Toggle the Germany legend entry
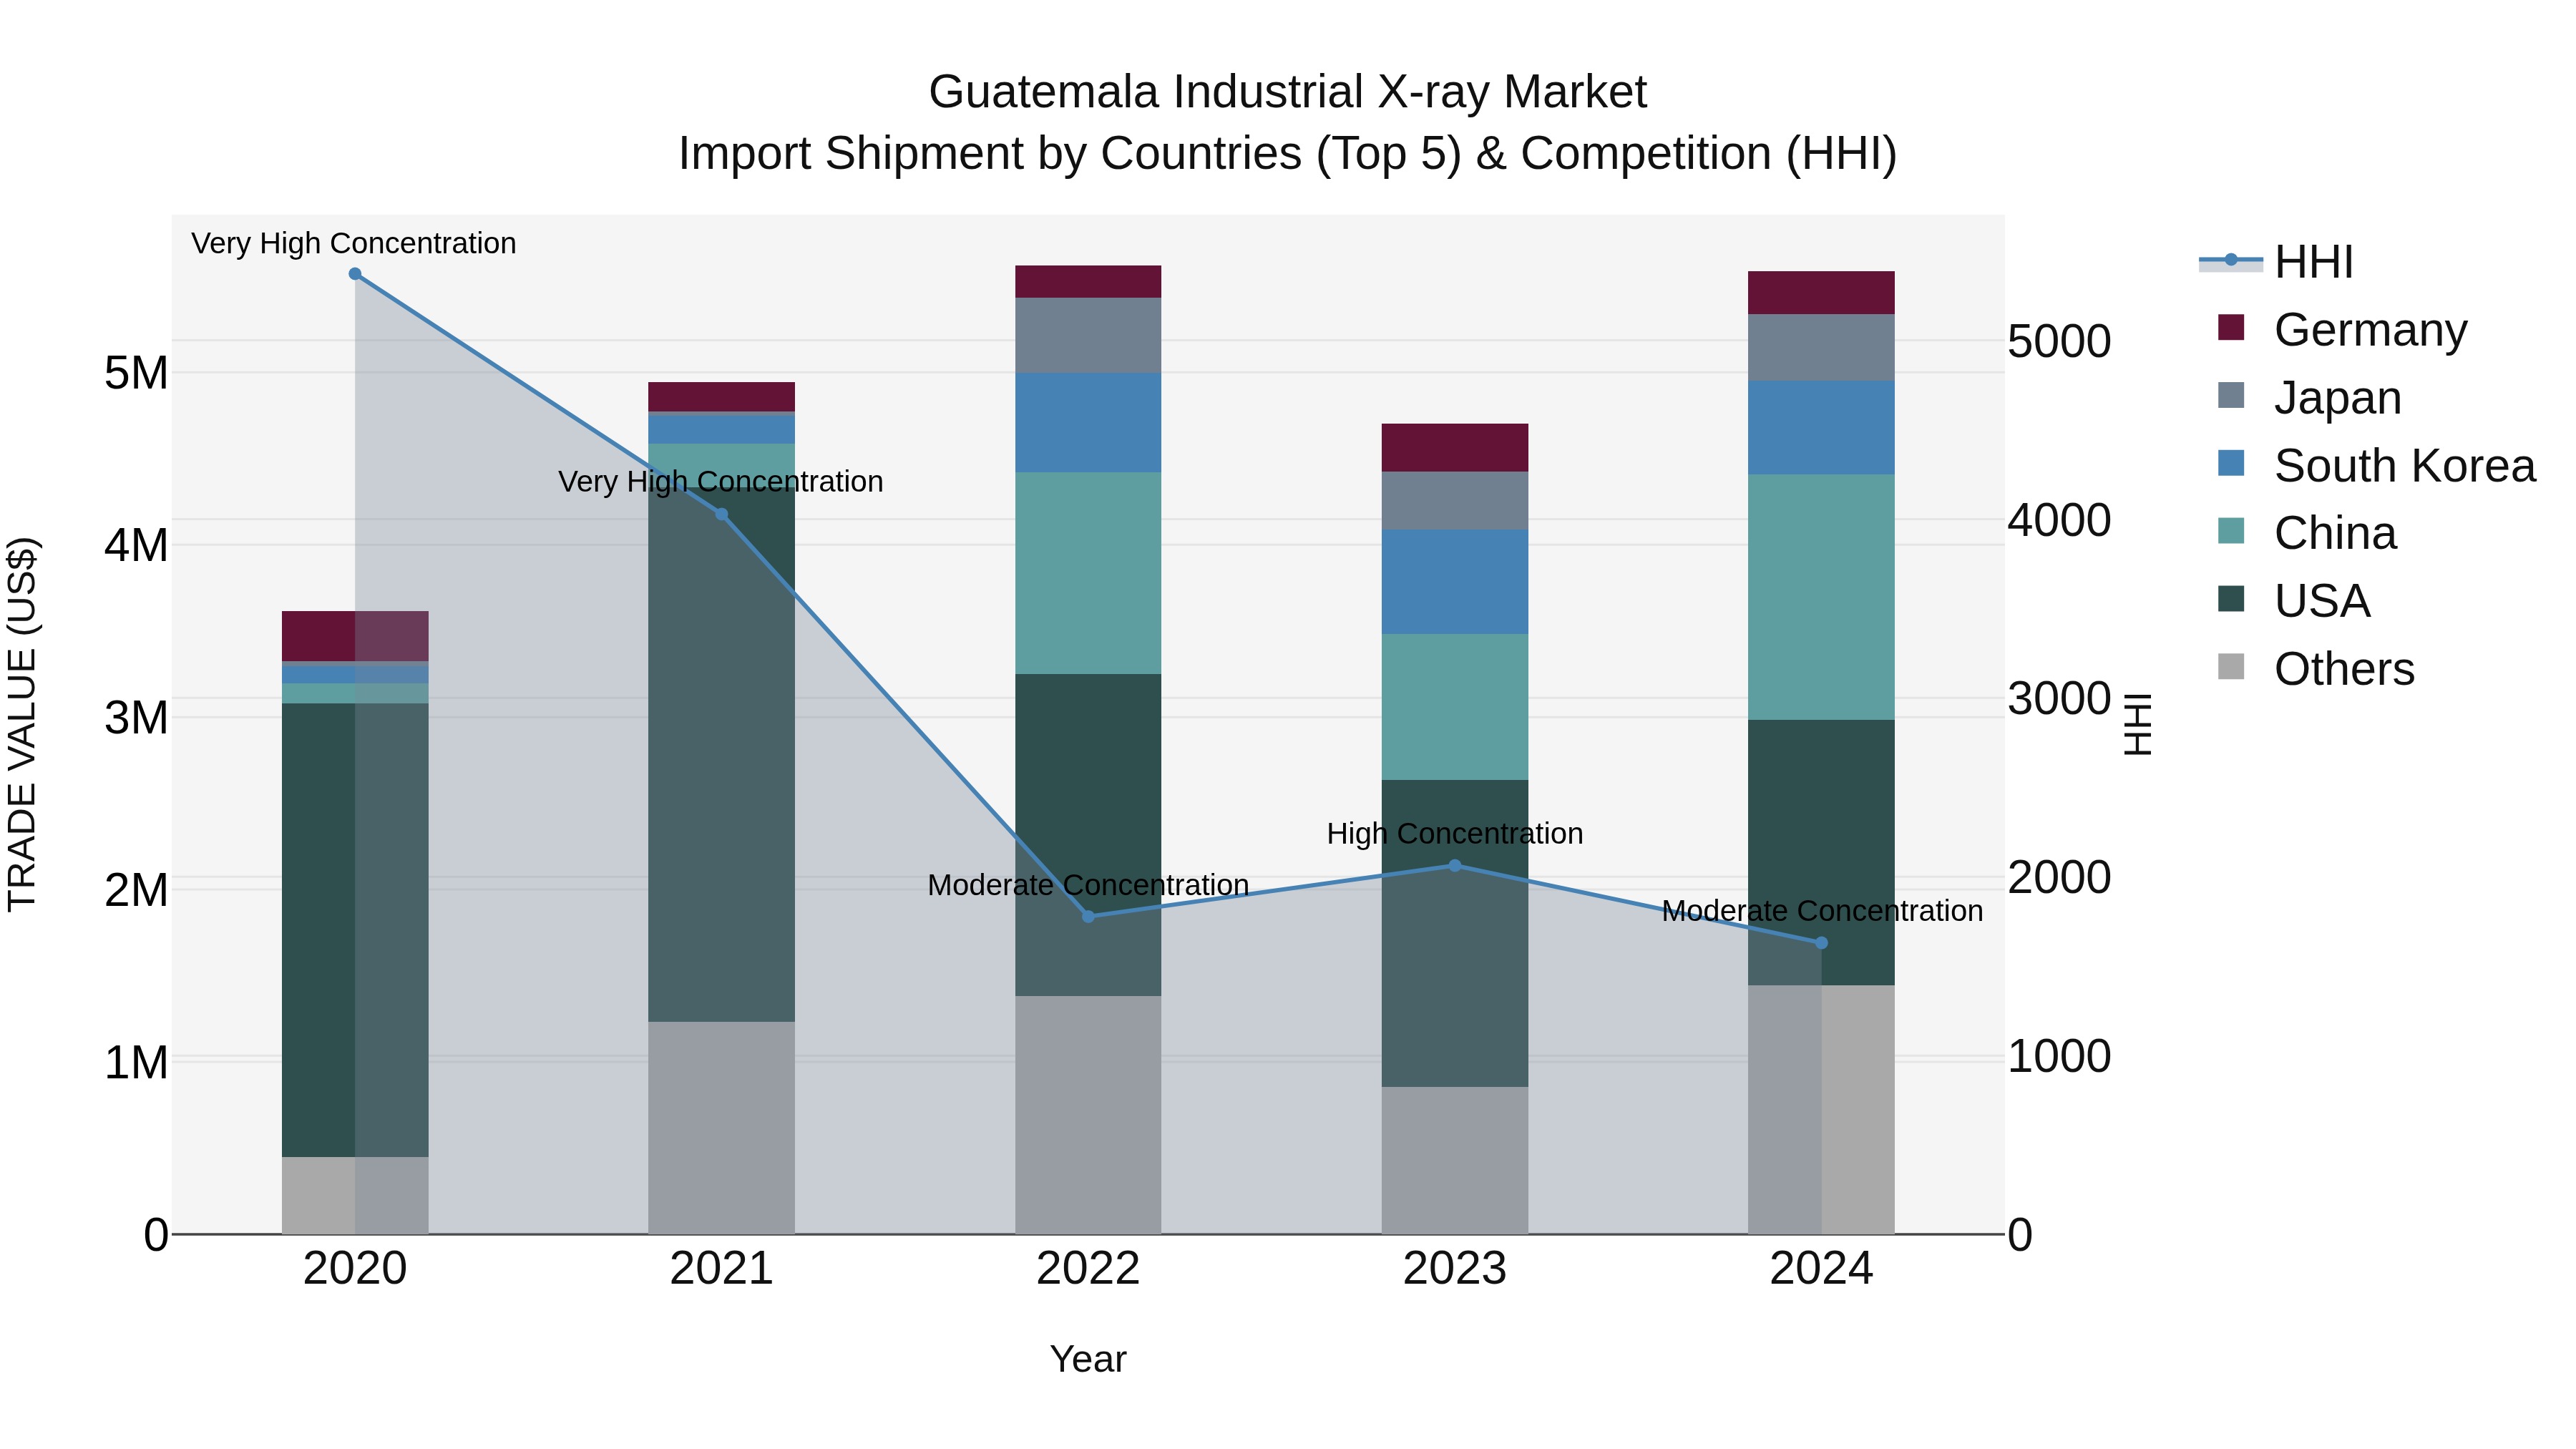The height and width of the screenshot is (1449, 2576). (x=2342, y=330)
